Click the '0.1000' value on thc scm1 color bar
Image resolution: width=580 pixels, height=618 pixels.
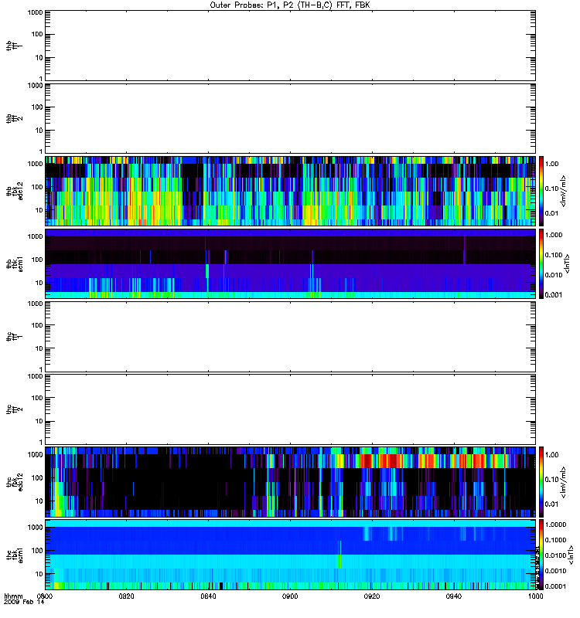555,540
